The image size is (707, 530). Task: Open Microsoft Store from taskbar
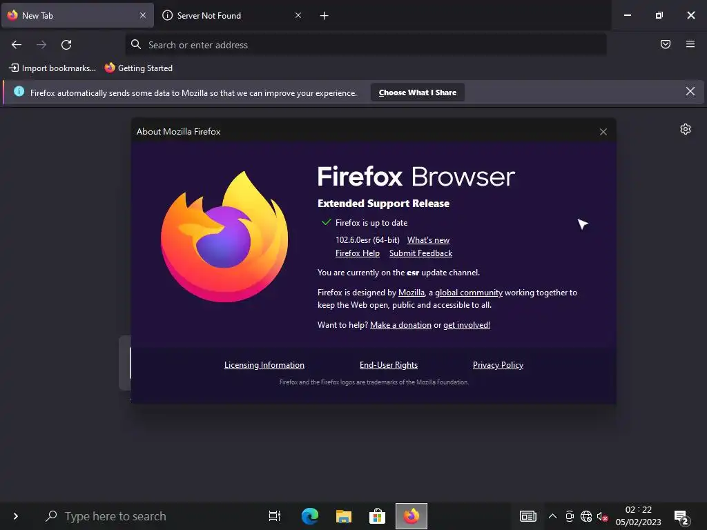(377, 516)
